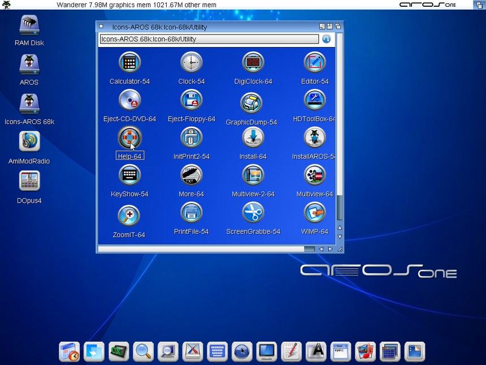Open the monitor screen dock icon
The width and height of the screenshot is (486, 365).
point(267,352)
